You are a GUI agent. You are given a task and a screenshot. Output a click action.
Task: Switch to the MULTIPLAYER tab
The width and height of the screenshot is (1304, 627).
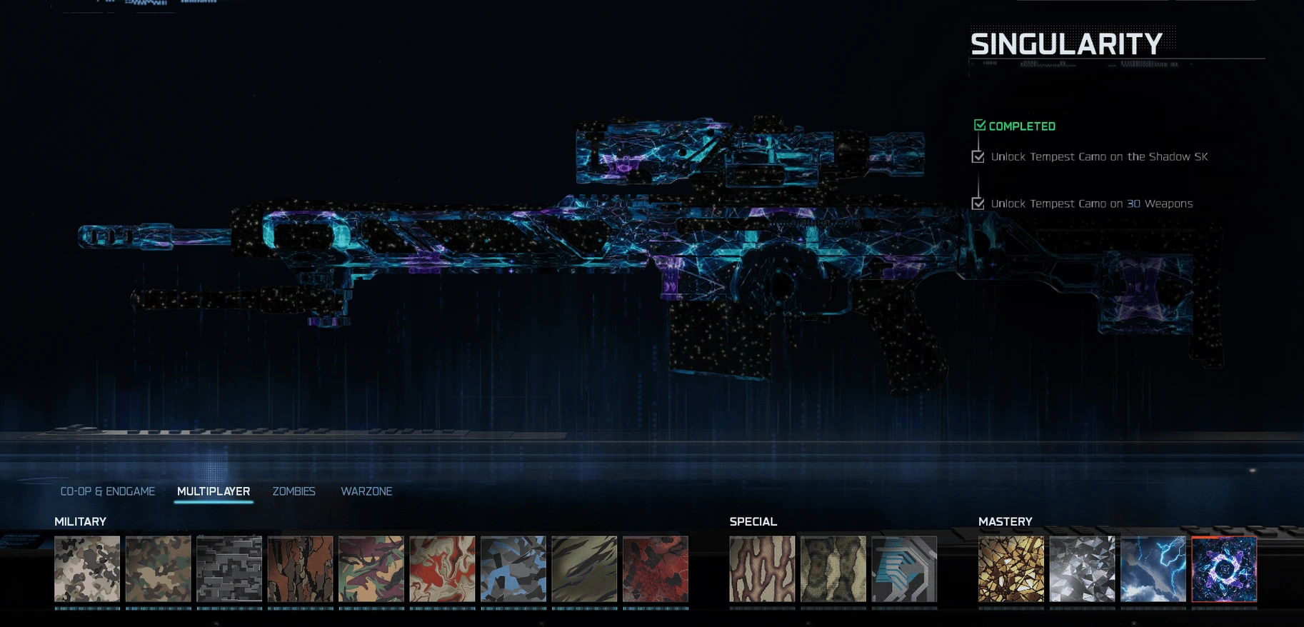click(214, 491)
